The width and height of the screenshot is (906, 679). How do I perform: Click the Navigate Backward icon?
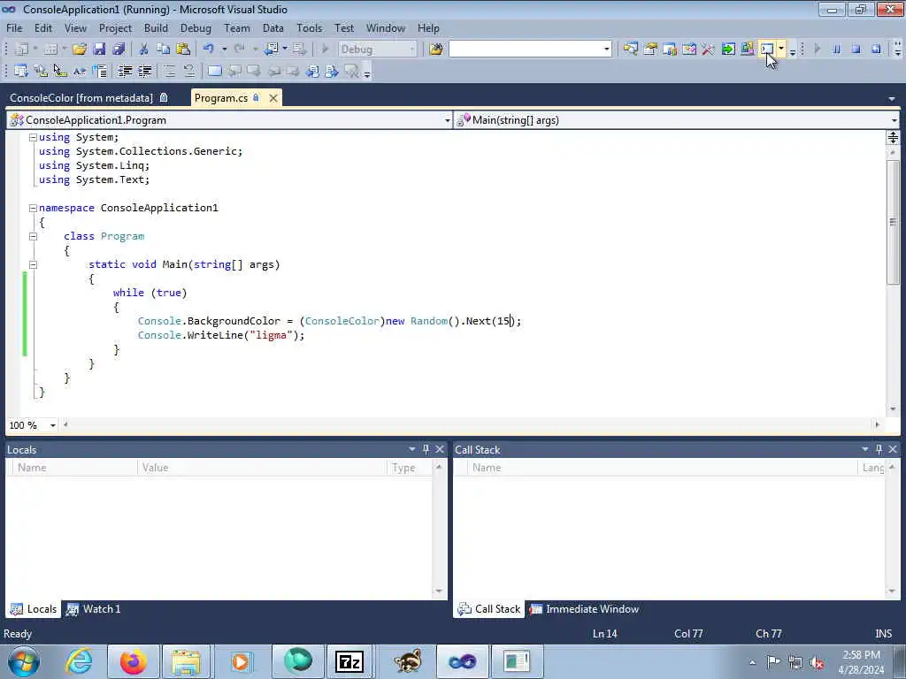(271, 50)
